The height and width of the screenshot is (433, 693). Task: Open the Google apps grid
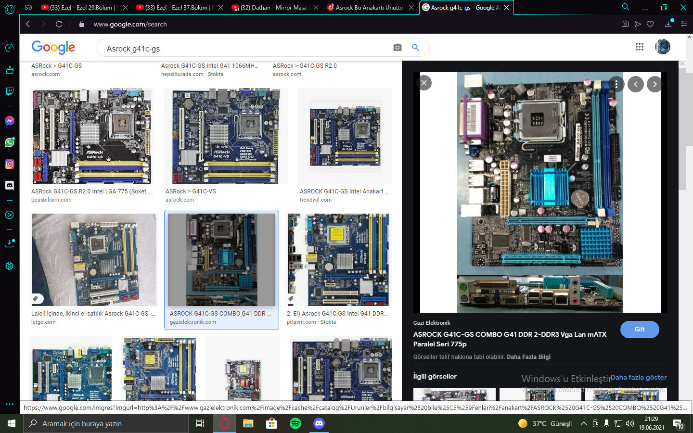tap(639, 47)
